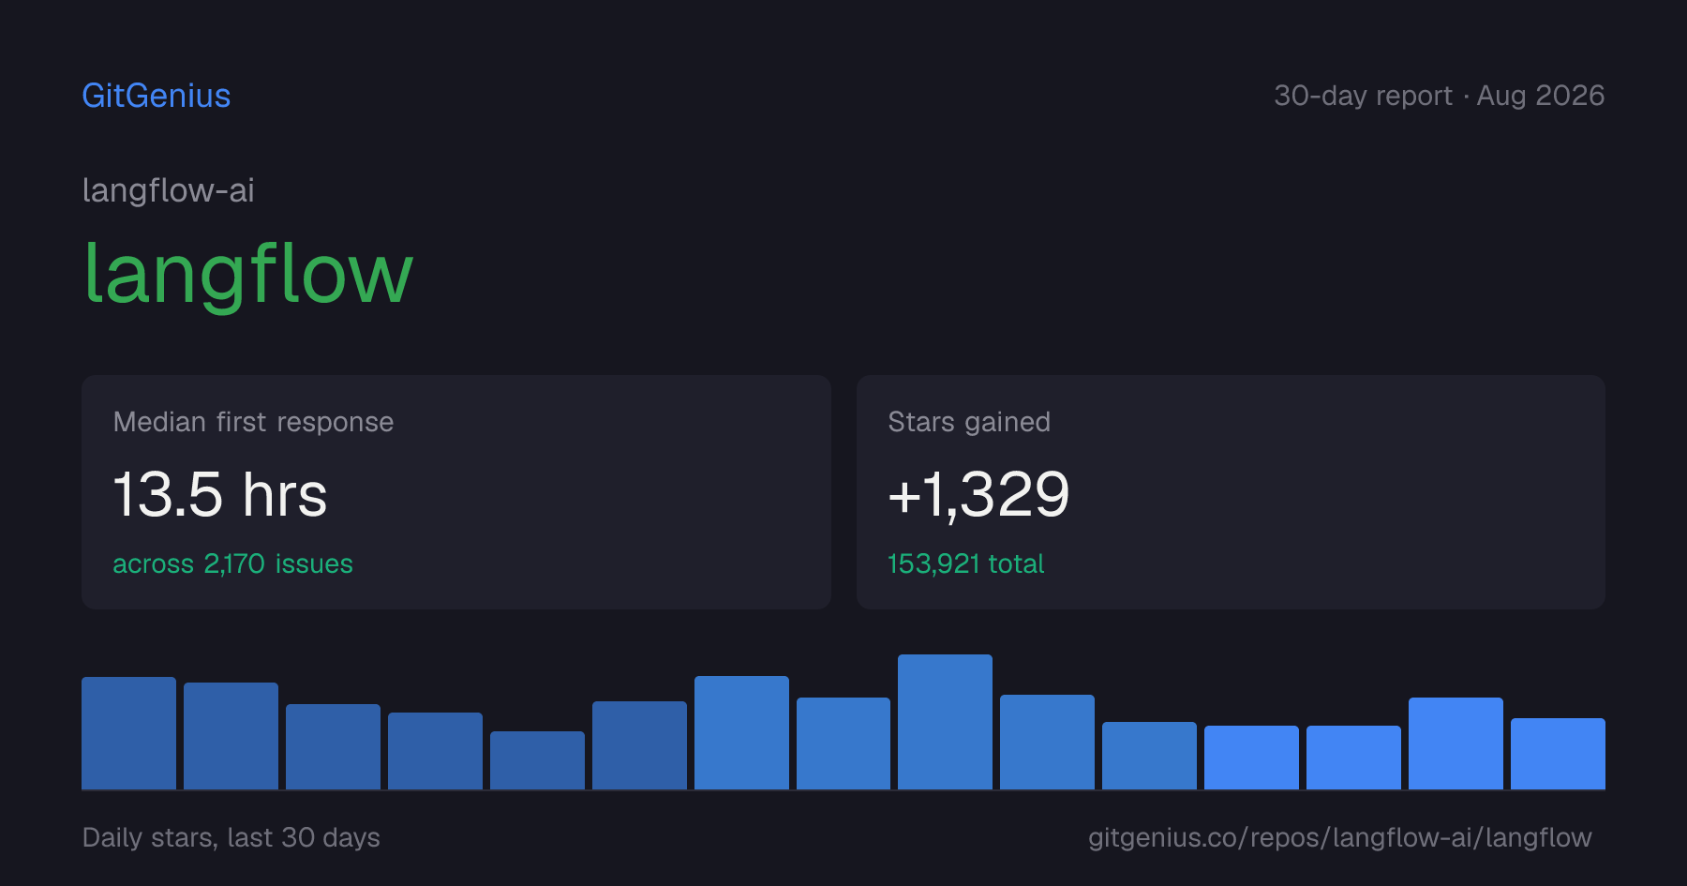Select the "Daily stars, last 30 days" caption
1687x886 pixels.
pos(231,837)
